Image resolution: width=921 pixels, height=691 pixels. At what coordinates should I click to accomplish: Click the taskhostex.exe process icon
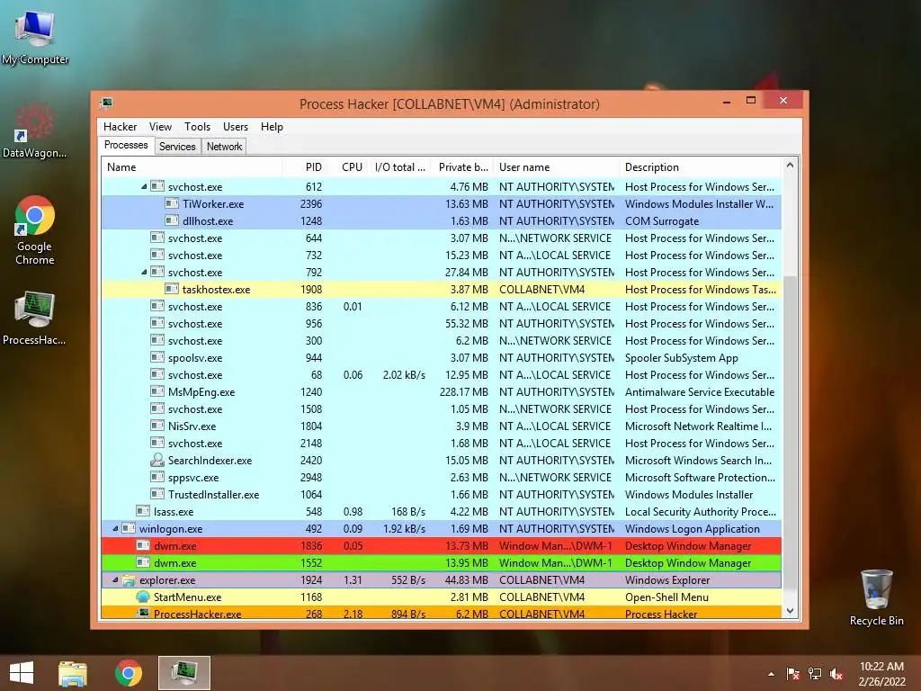(172, 289)
